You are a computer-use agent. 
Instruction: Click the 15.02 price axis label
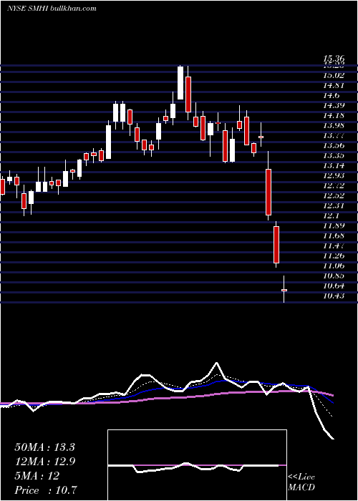(334, 75)
